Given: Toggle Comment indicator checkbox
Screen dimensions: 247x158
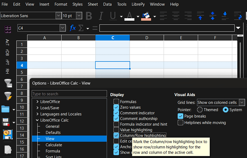Looking at the screenshot, I should click(116, 113).
